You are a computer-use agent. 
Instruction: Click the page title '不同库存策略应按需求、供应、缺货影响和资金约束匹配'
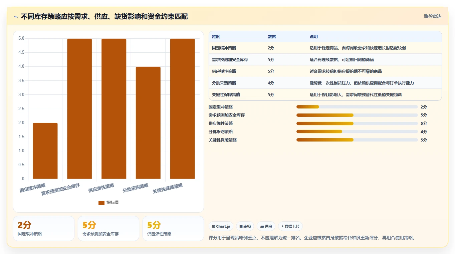(104, 16)
